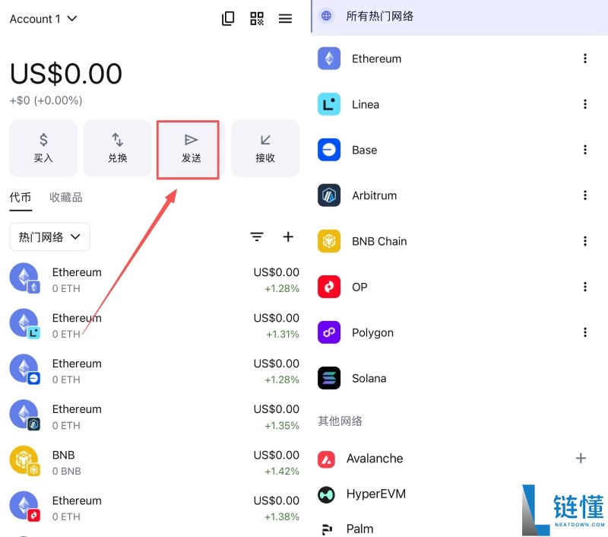This screenshot has height=537, width=608.
Task: Select the Polygon network
Action: coord(460,332)
